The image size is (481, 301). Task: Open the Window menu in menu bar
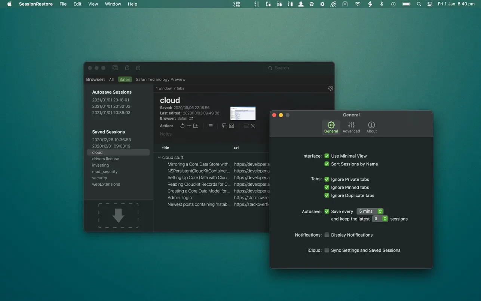pyautogui.click(x=113, y=4)
